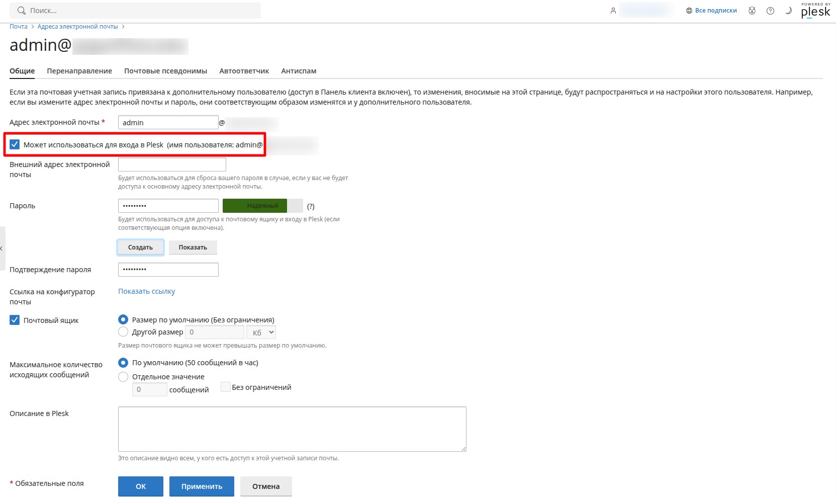Toggle dark mode moon icon
This screenshot has width=836, height=497.
tap(788, 11)
